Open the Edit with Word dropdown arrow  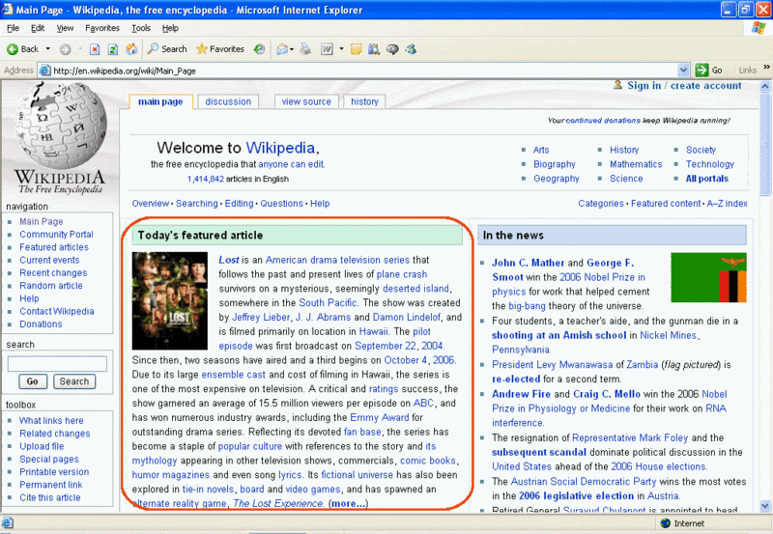tap(341, 49)
